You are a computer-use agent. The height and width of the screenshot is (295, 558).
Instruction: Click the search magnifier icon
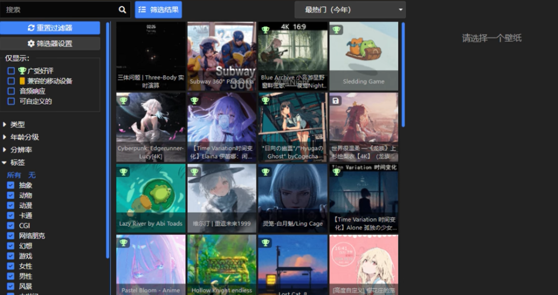[x=122, y=10]
